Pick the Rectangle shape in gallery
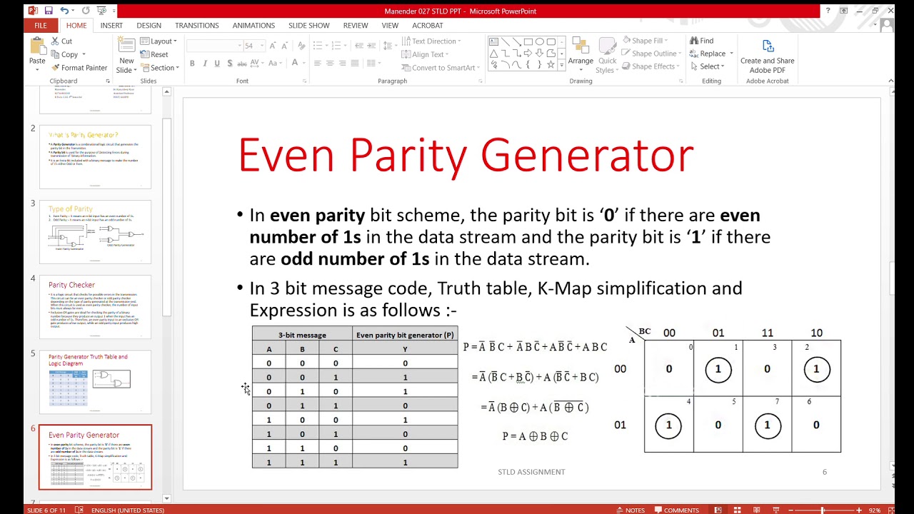This screenshot has width=914, height=514. click(528, 41)
